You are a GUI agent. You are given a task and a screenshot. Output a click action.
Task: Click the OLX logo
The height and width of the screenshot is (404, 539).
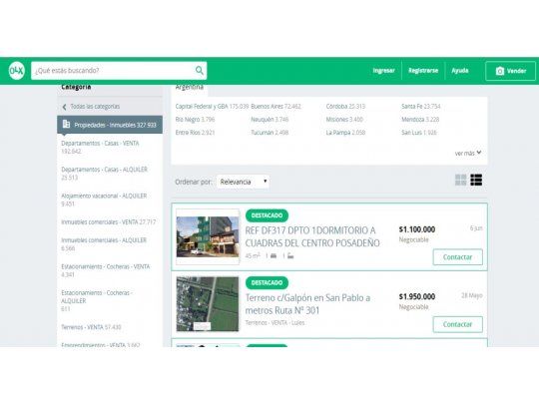pos(17,71)
